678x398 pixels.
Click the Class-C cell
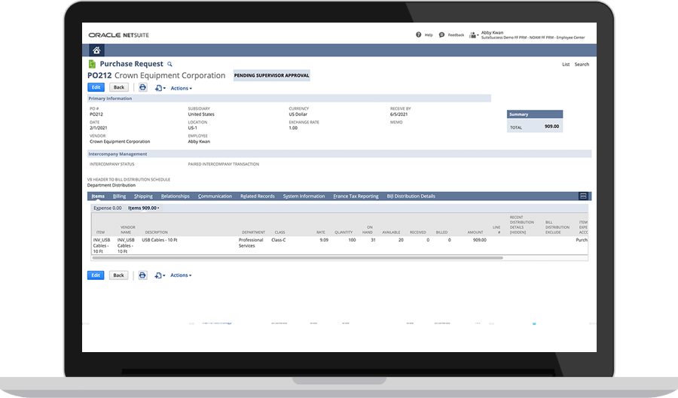click(x=279, y=240)
